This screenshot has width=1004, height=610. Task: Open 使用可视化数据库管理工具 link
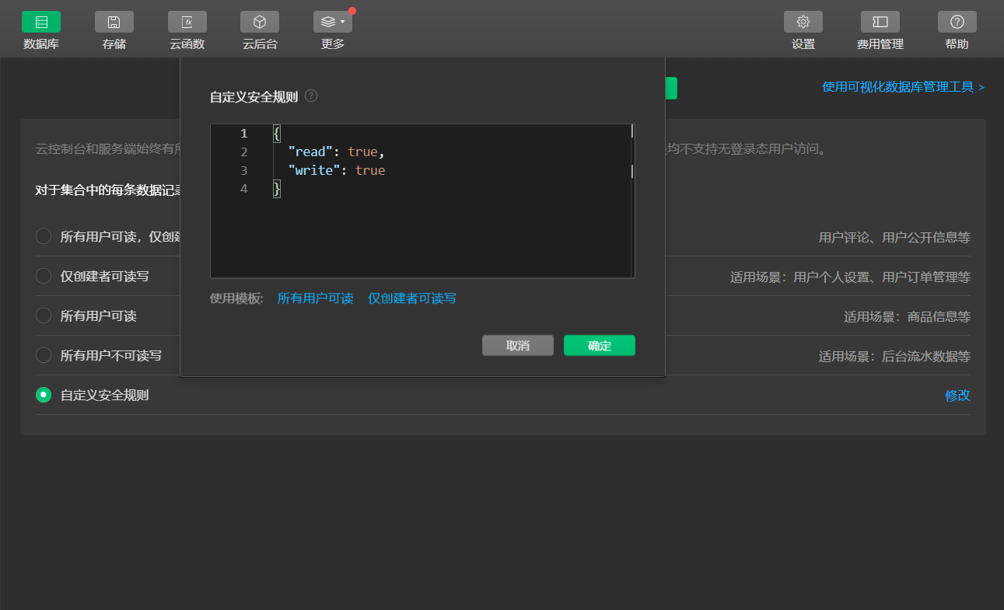coord(903,87)
